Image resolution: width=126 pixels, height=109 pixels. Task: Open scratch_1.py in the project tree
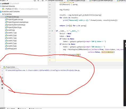coord(12,33)
